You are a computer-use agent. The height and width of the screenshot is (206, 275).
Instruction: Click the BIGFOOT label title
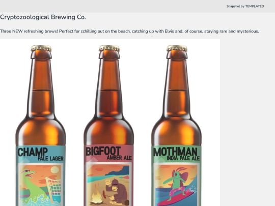(103, 151)
